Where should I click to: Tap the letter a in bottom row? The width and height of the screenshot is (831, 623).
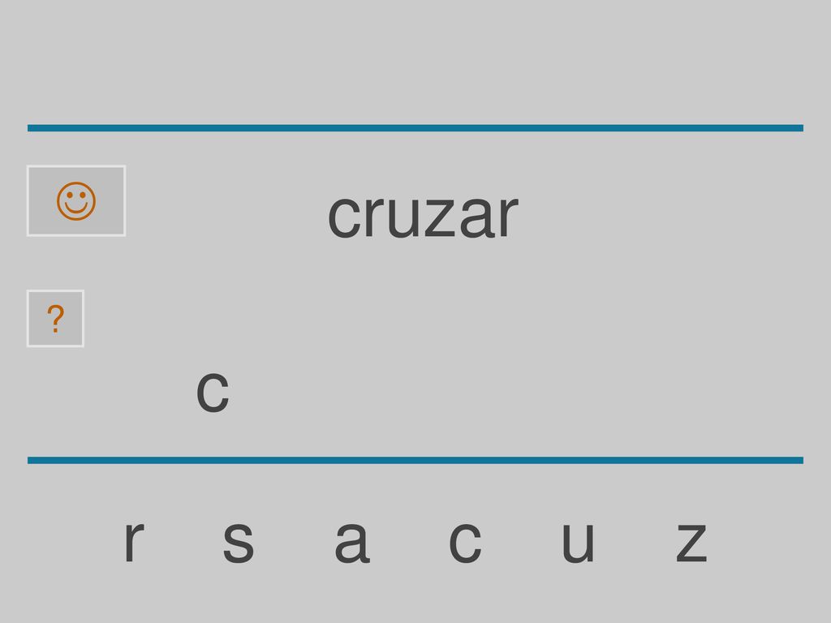(x=352, y=541)
